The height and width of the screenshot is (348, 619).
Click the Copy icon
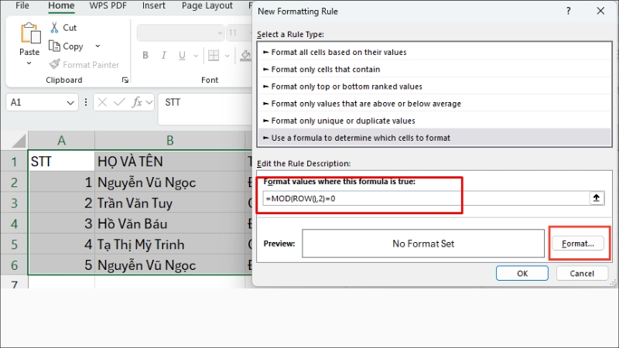(54, 46)
